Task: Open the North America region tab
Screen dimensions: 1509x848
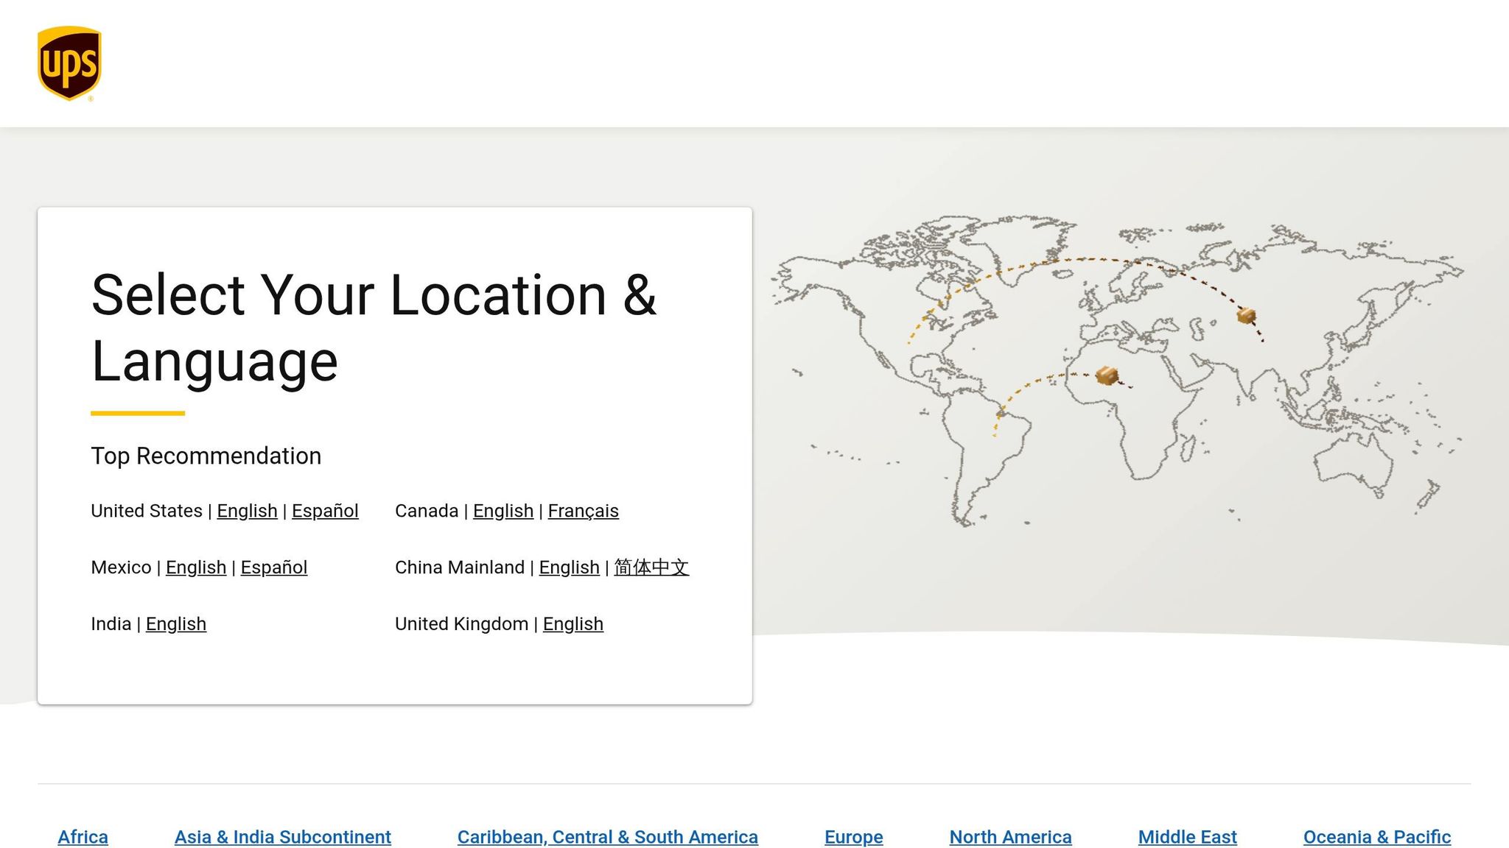Action: tap(1011, 837)
